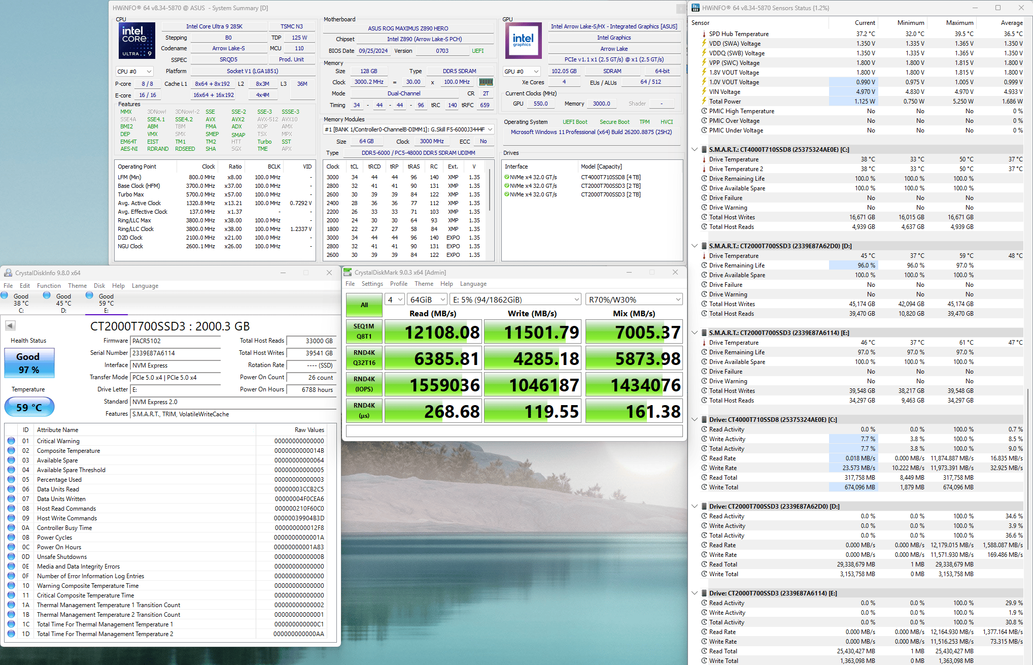Screen dimensions: 1033x665
Task: Open the memory module BANK 1 dropdown
Action: (x=408, y=129)
